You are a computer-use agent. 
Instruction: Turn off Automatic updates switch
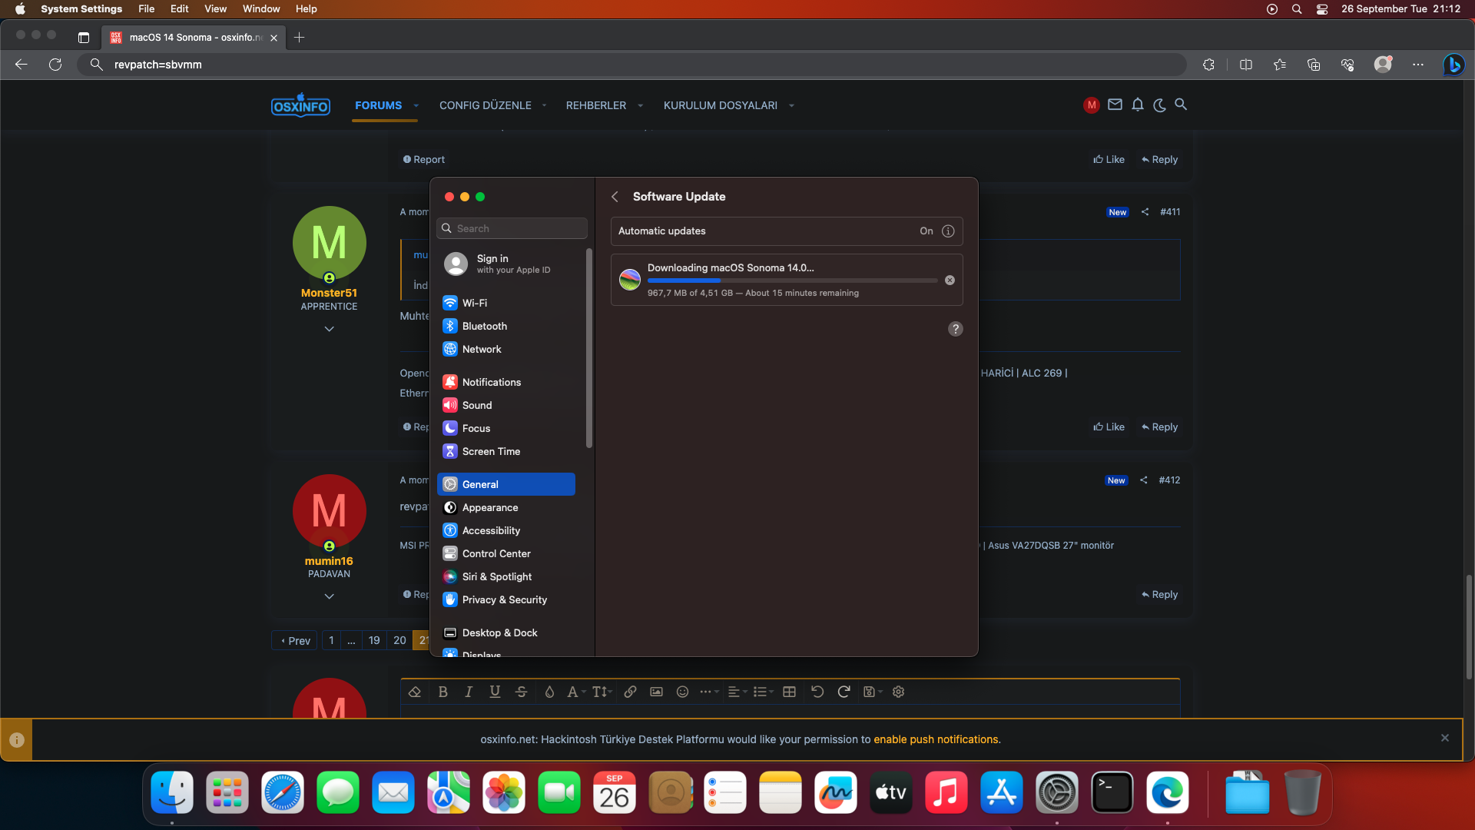point(926,231)
